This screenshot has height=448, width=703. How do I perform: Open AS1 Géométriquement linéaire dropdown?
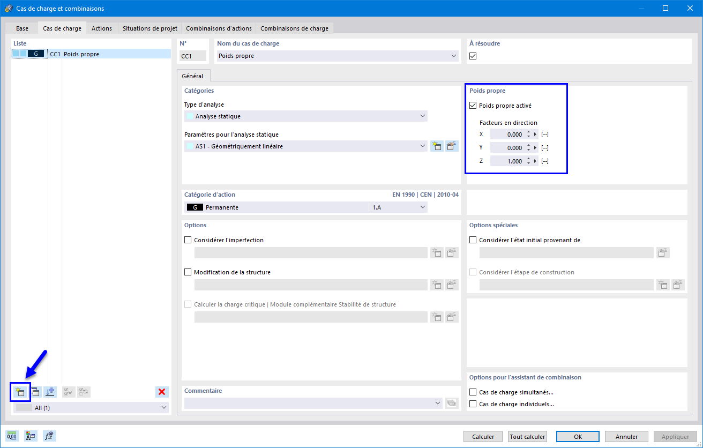pos(422,146)
